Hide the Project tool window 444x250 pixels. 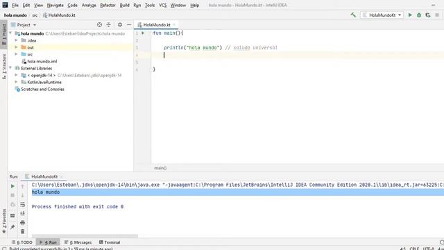tap(129, 25)
